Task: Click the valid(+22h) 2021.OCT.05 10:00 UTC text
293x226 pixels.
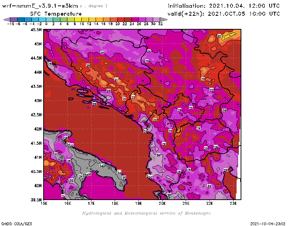Action: tap(224, 14)
